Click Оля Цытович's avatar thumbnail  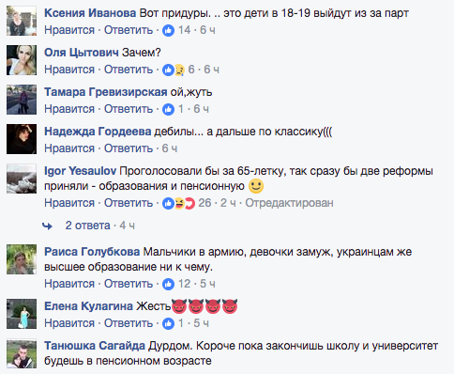click(x=22, y=60)
